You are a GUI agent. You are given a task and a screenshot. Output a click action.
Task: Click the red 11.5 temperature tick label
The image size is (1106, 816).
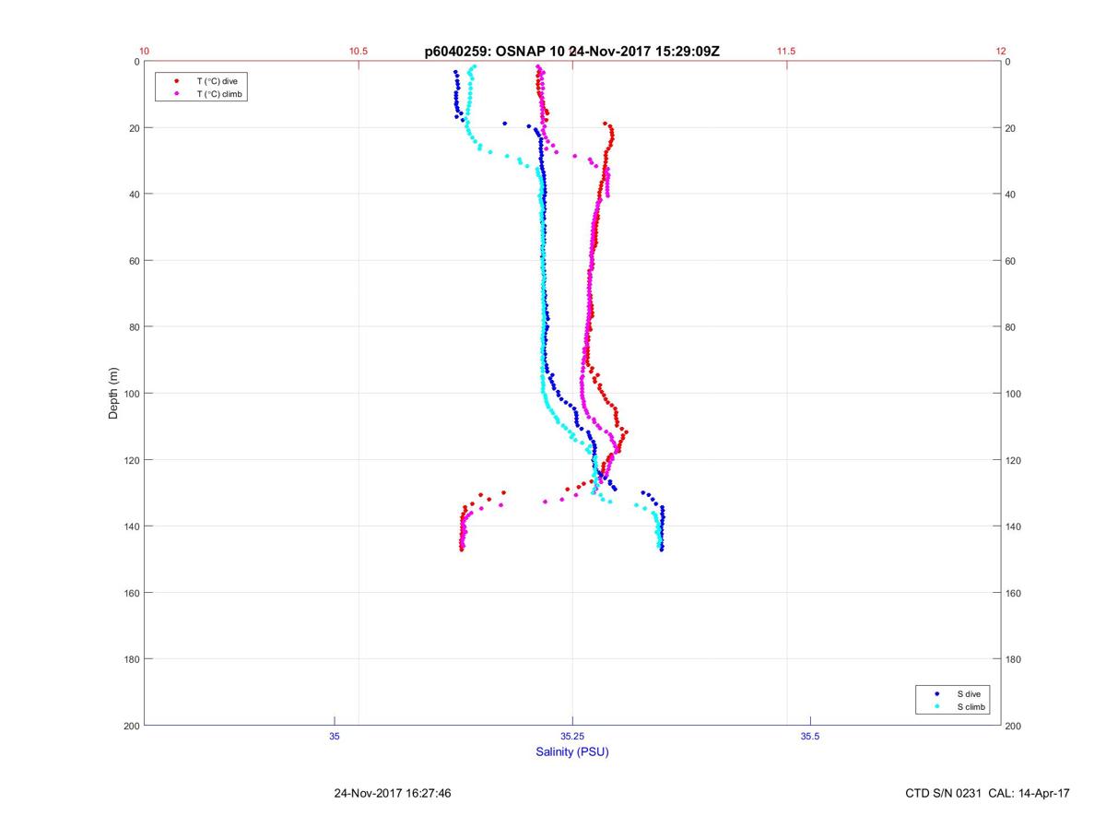(786, 52)
